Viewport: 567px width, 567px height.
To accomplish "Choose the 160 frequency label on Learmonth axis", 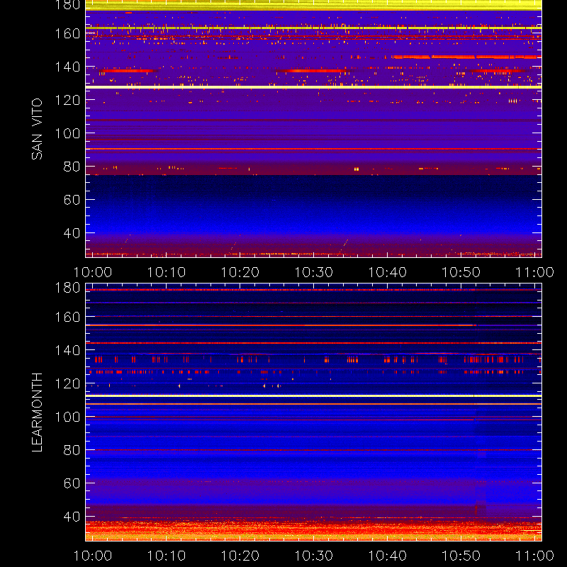I will coord(67,317).
